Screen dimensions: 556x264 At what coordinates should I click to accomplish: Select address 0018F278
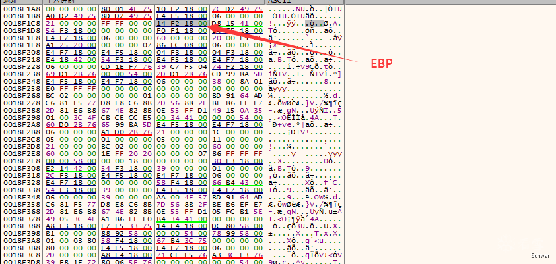tap(21, 103)
